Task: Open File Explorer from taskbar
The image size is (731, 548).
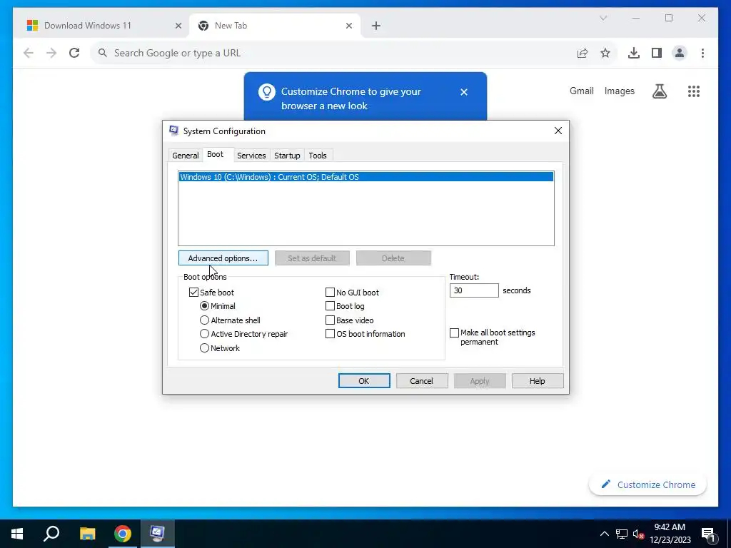Action: click(87, 534)
